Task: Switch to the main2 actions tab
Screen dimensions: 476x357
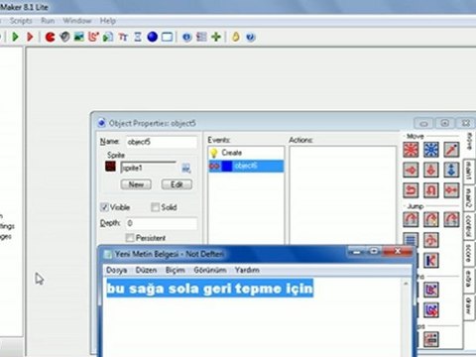Action: [469, 198]
